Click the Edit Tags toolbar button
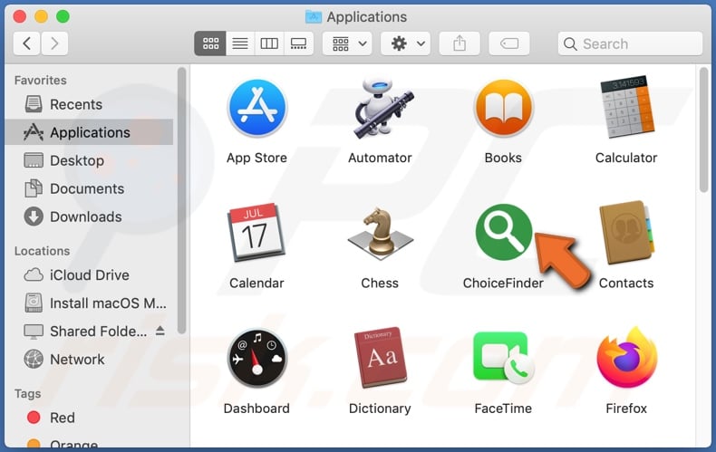 point(509,43)
